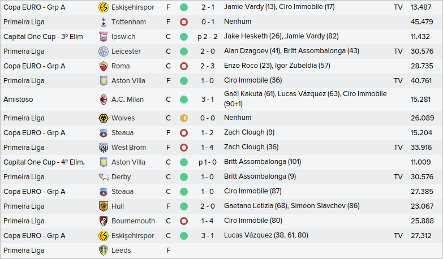Click the draw indicator on the Wolves row

pos(184,118)
